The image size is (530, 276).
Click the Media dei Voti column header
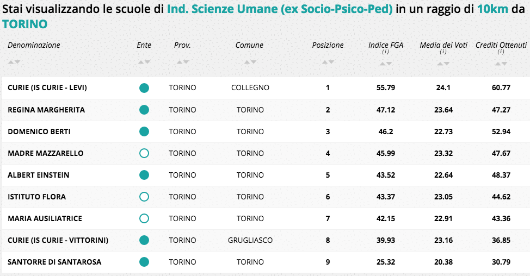(443, 45)
